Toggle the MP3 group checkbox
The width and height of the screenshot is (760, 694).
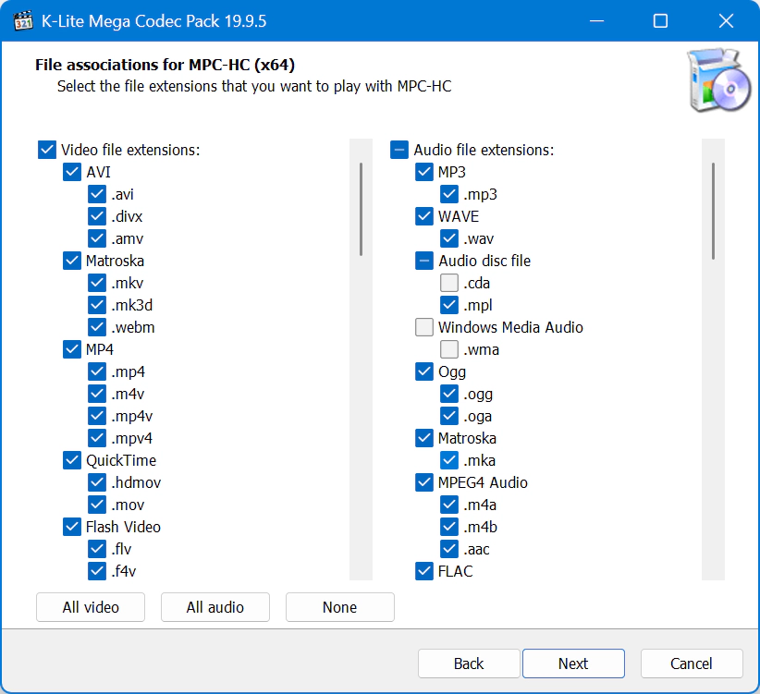(x=424, y=172)
